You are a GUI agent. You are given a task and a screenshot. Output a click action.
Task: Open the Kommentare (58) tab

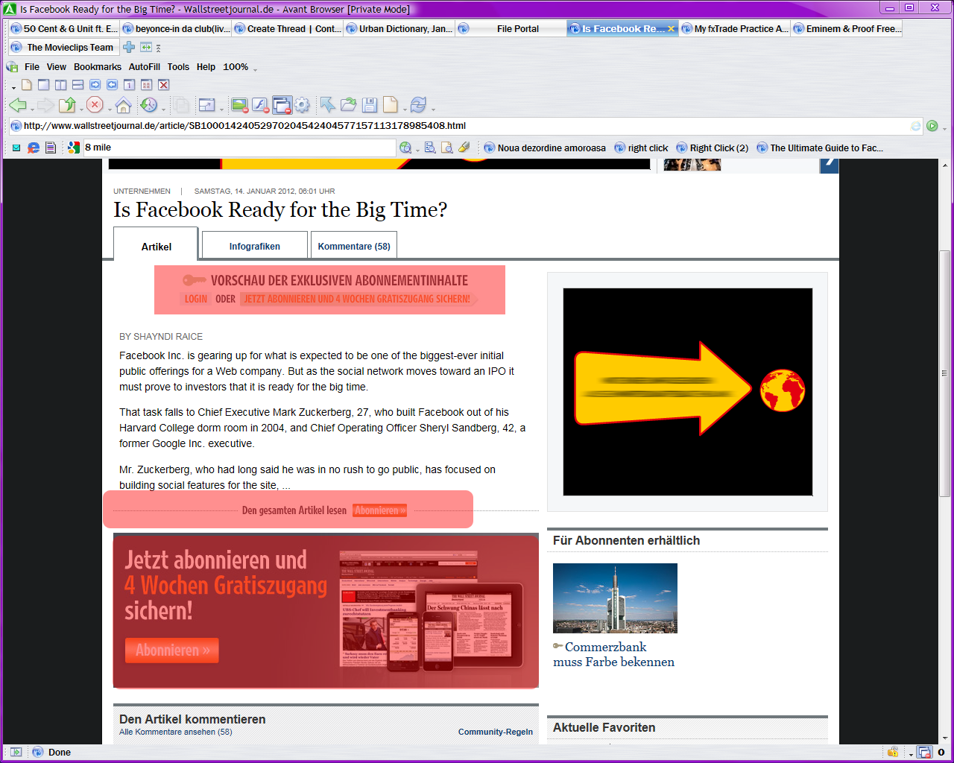[x=354, y=246]
